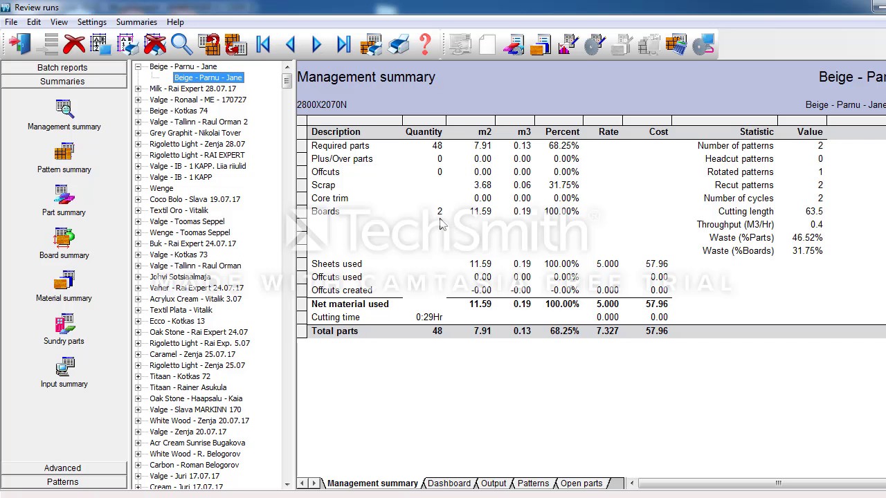
Task: Click the printer icon in toolbar
Action: 398,45
